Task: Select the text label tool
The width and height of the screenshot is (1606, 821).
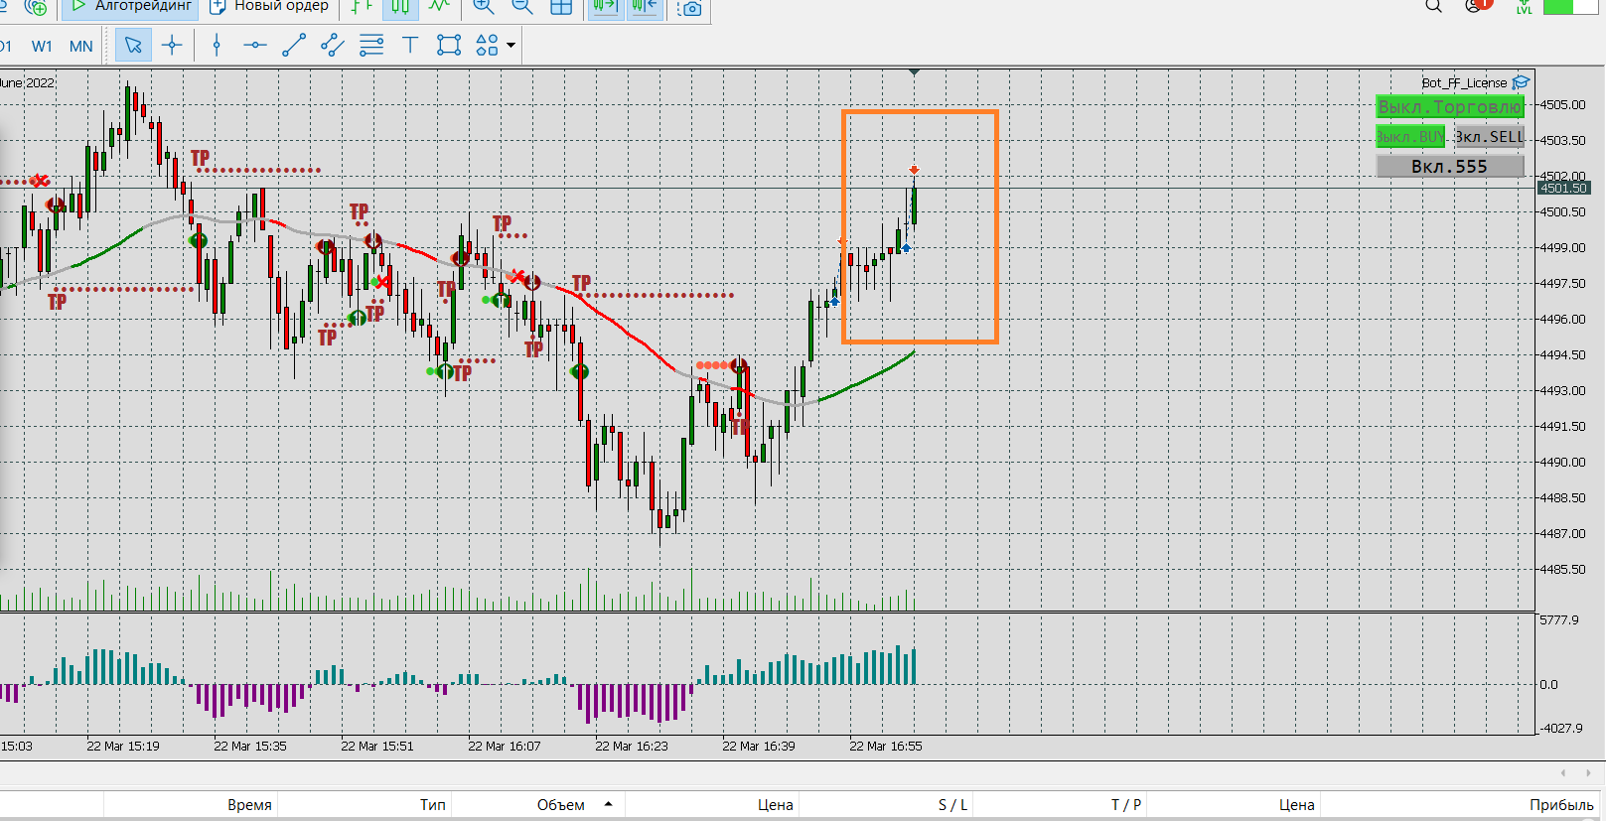Action: click(410, 45)
